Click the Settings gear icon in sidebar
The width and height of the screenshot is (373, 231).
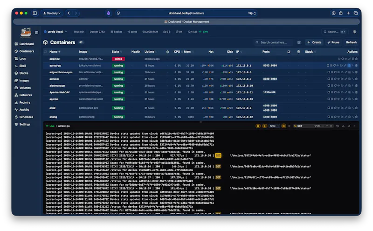click(16, 124)
